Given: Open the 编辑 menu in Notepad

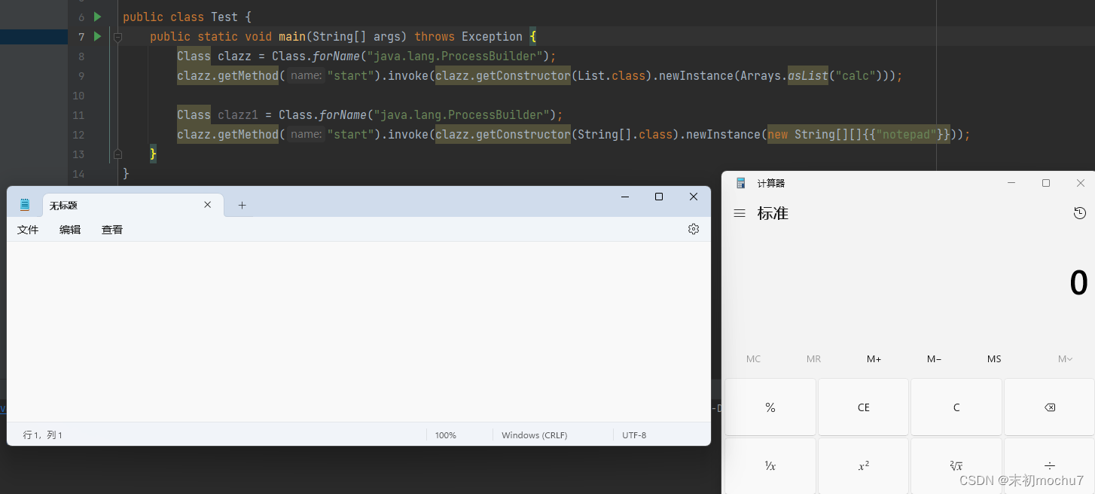Looking at the screenshot, I should (70, 230).
